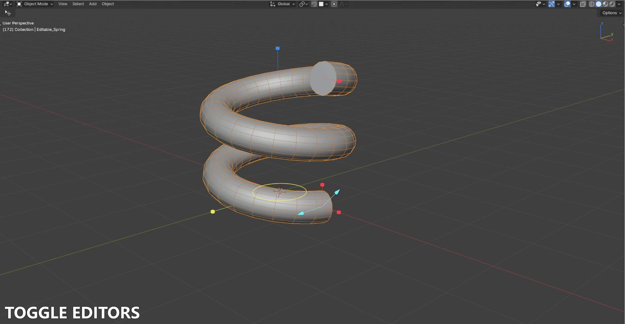The image size is (625, 324).
Task: Open the editor type selector
Action: pyautogui.click(x=8, y=4)
